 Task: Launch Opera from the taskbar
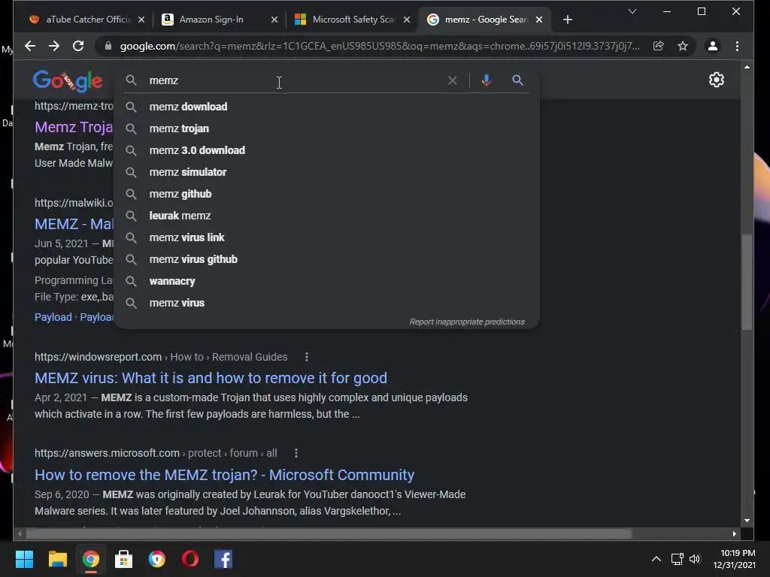point(190,559)
